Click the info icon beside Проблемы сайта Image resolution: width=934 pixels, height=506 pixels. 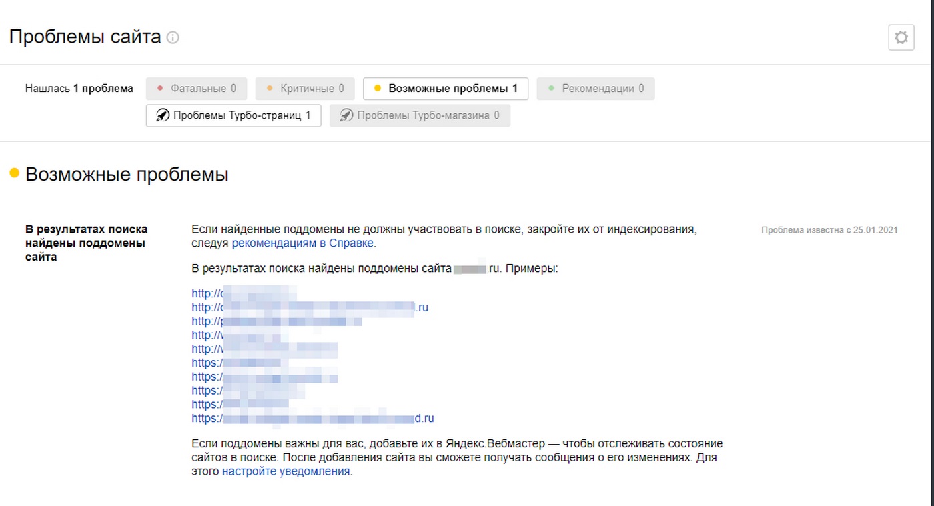[x=173, y=37]
